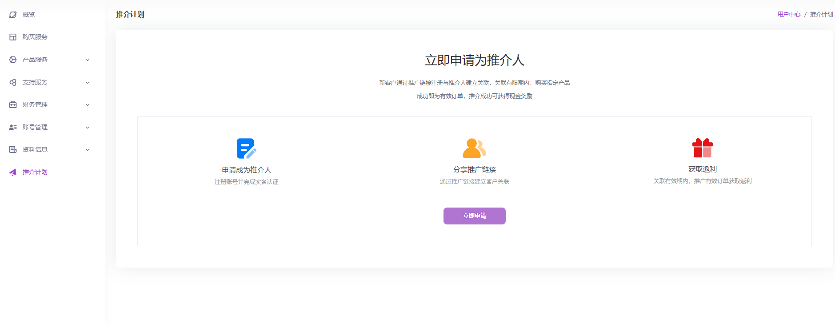Follow the 用户中心 breadcrumb link
The width and height of the screenshot is (835, 324).
[789, 15]
